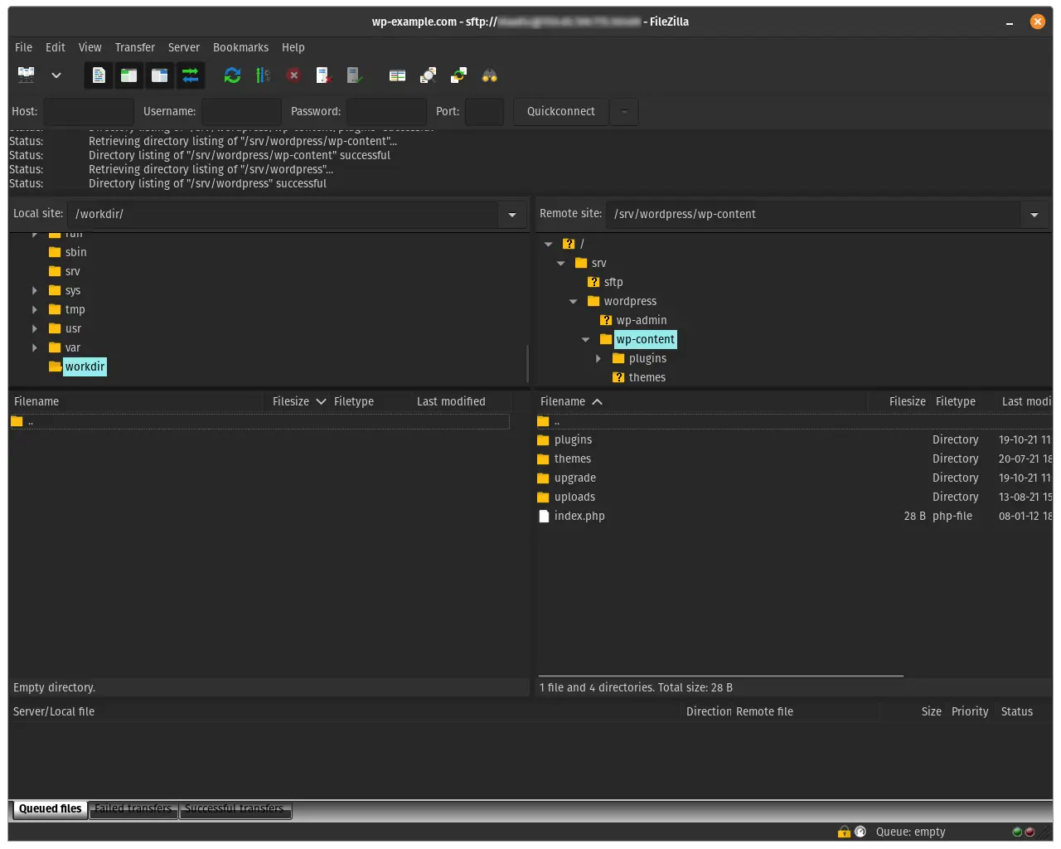Switch to Failed transfers tab
1061x849 pixels.
133,808
